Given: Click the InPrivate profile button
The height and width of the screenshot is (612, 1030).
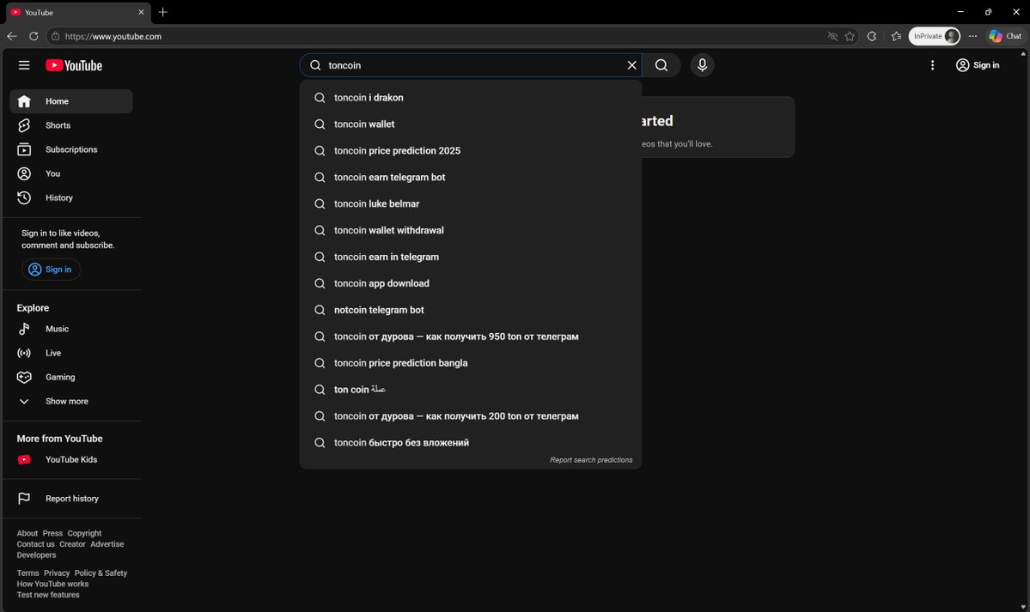Looking at the screenshot, I should point(934,36).
